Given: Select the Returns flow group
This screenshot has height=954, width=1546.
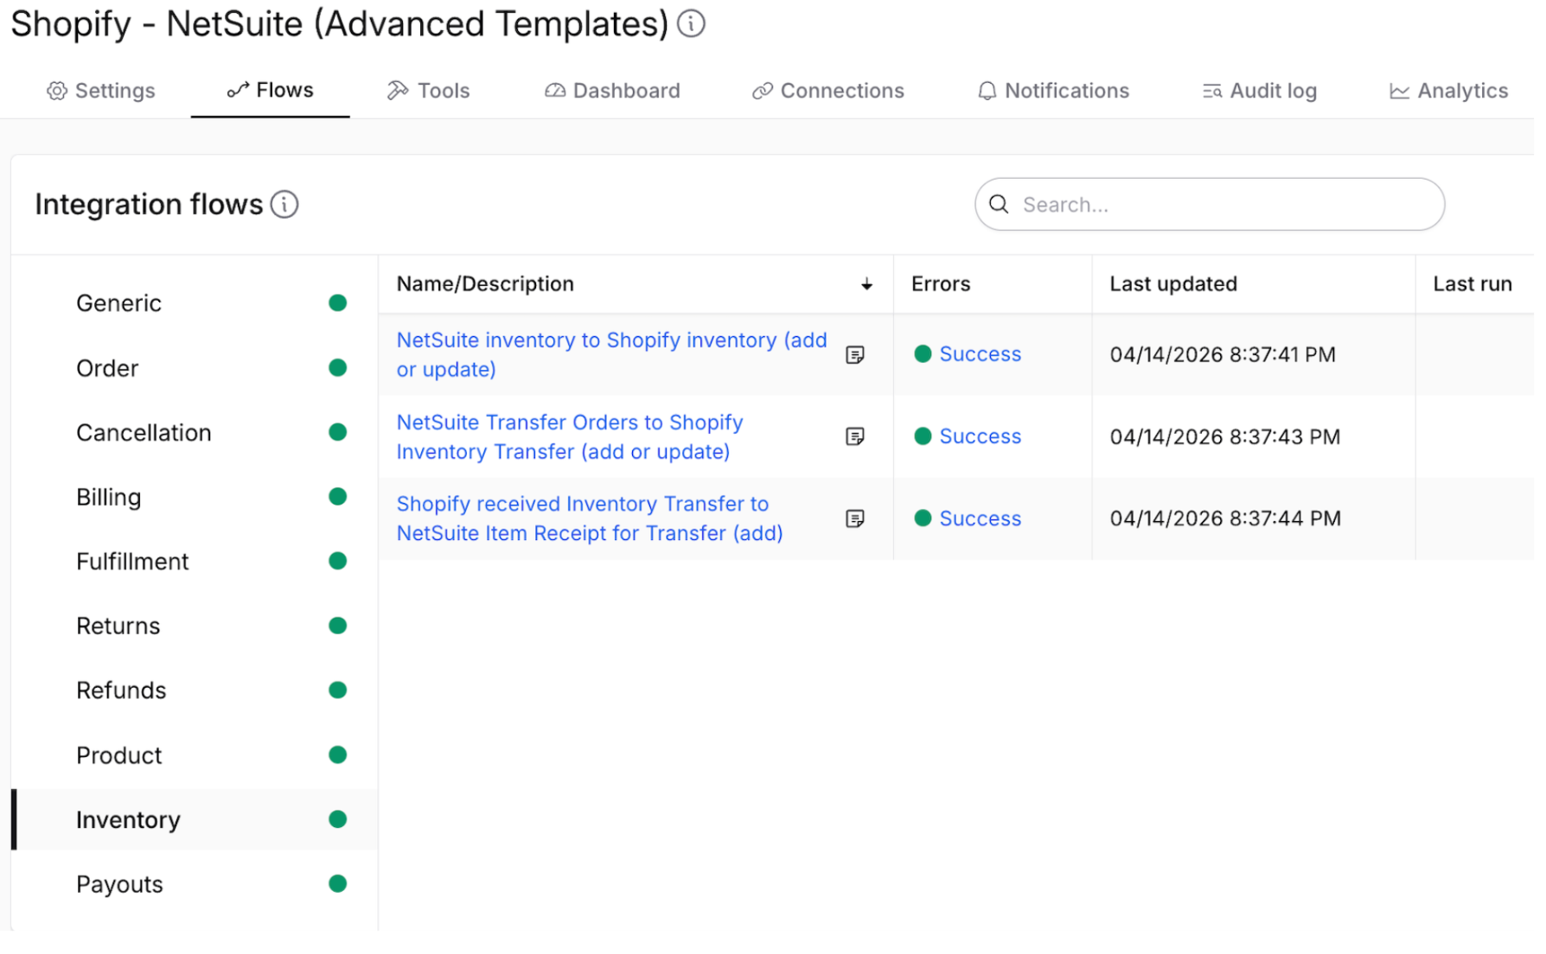Looking at the screenshot, I should (x=195, y=626).
